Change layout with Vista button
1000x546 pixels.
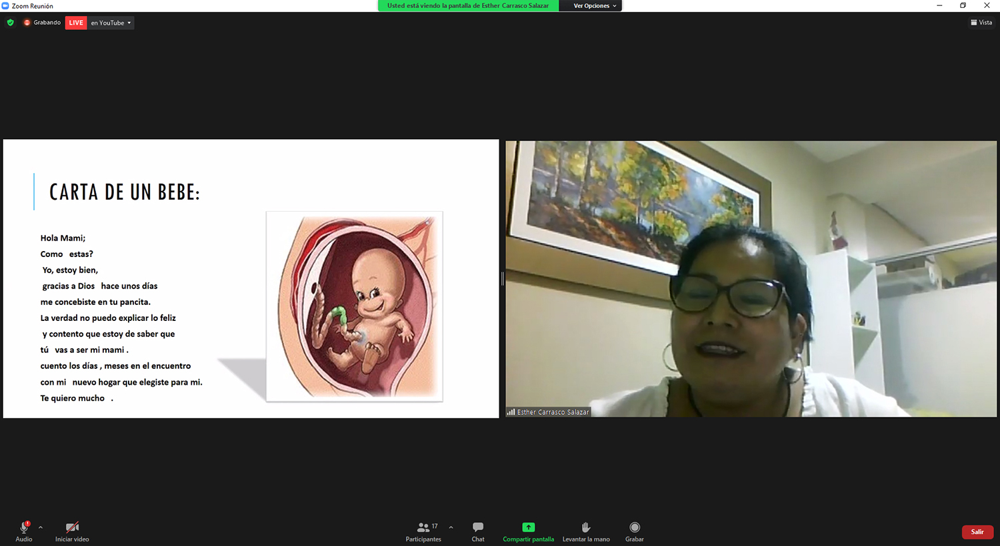pos(981,23)
